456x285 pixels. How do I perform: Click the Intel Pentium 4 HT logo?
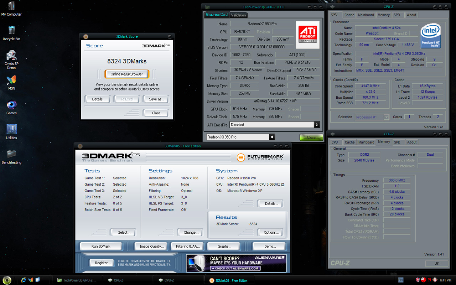click(x=431, y=36)
